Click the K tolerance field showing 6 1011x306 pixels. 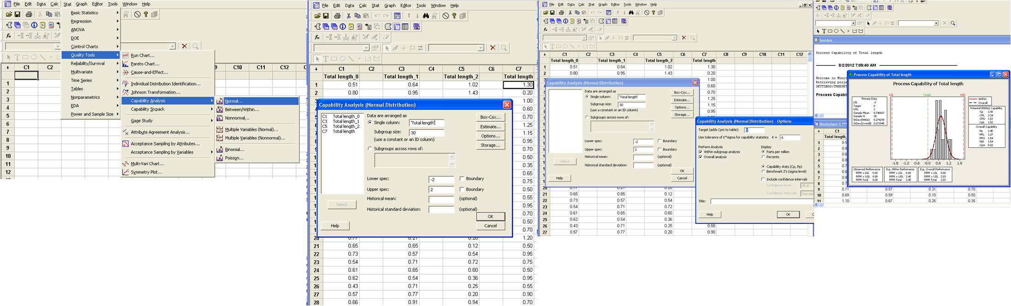coord(790,138)
